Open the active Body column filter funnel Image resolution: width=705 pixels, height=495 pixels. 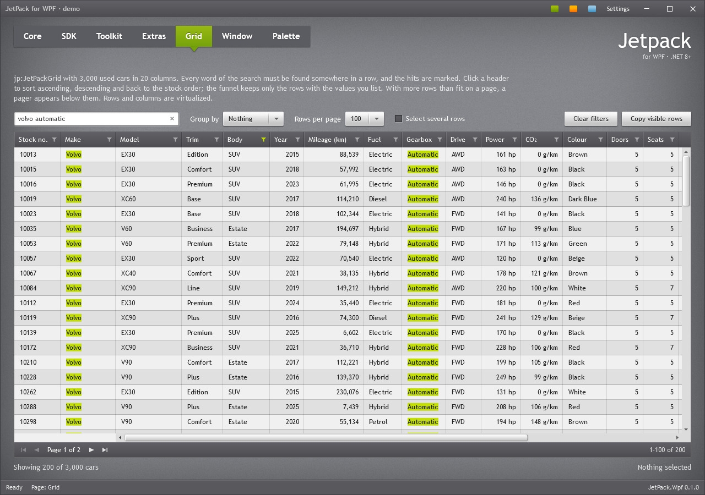pos(263,140)
